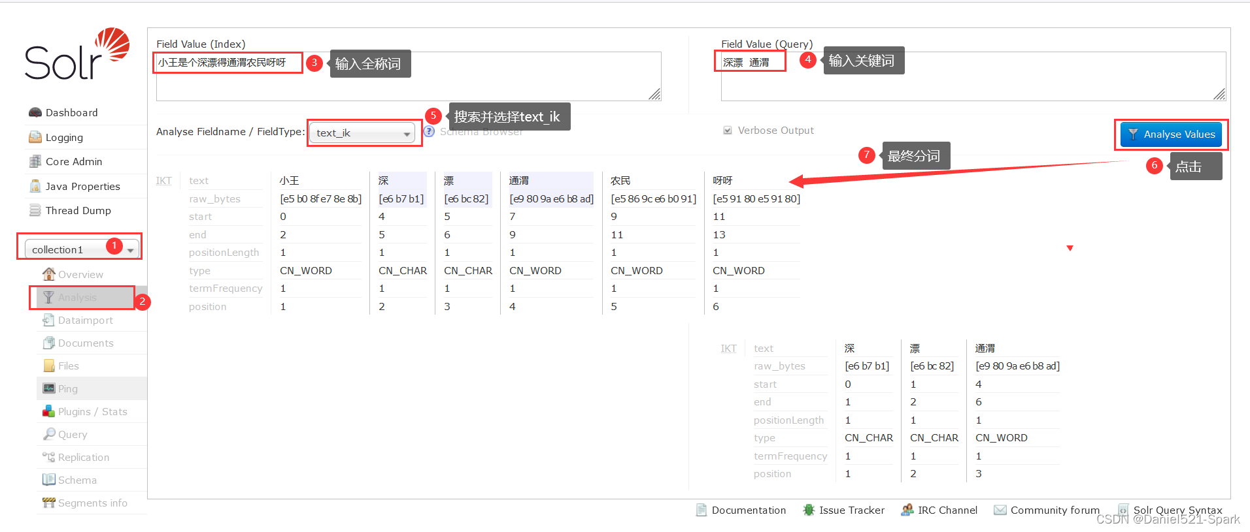Click the Replication icon
1250x532 pixels.
point(48,457)
